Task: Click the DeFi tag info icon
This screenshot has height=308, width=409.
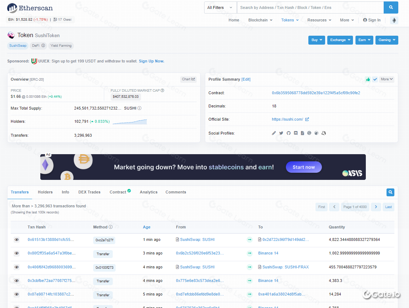Action: coord(43,45)
